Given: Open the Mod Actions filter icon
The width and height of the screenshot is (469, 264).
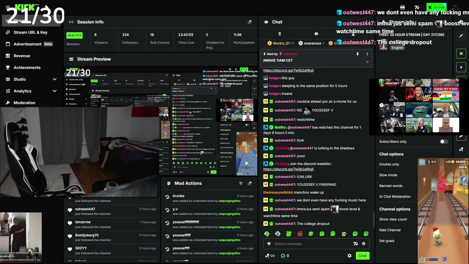Looking at the screenshot, I should (241, 183).
